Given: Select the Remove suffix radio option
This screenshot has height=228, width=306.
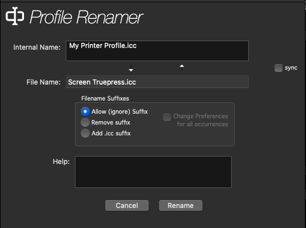Looking at the screenshot, I should tap(85, 122).
